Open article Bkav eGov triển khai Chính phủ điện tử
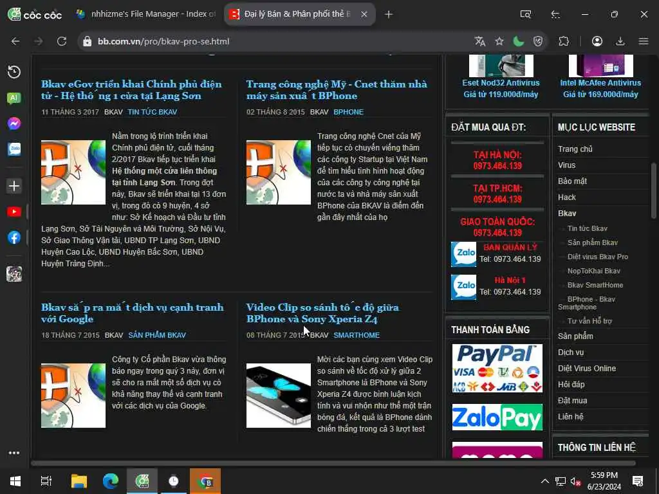 click(131, 90)
